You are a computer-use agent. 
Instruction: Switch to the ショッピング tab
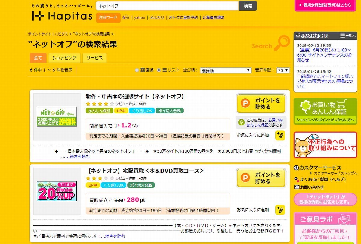[64, 58]
